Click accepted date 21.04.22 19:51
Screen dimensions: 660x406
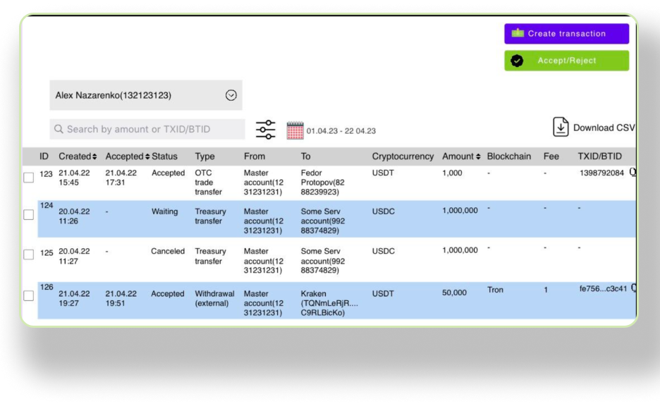[x=121, y=298]
